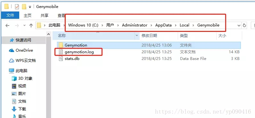Click AppData in the breadcrumb path
The image size is (255, 118).
click(x=163, y=25)
